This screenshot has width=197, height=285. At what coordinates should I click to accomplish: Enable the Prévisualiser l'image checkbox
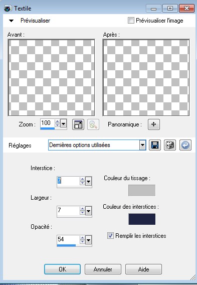click(x=131, y=21)
